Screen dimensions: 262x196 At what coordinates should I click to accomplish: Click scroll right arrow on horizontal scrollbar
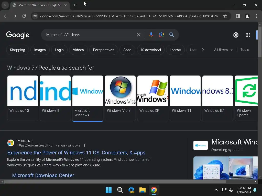pos(256,182)
